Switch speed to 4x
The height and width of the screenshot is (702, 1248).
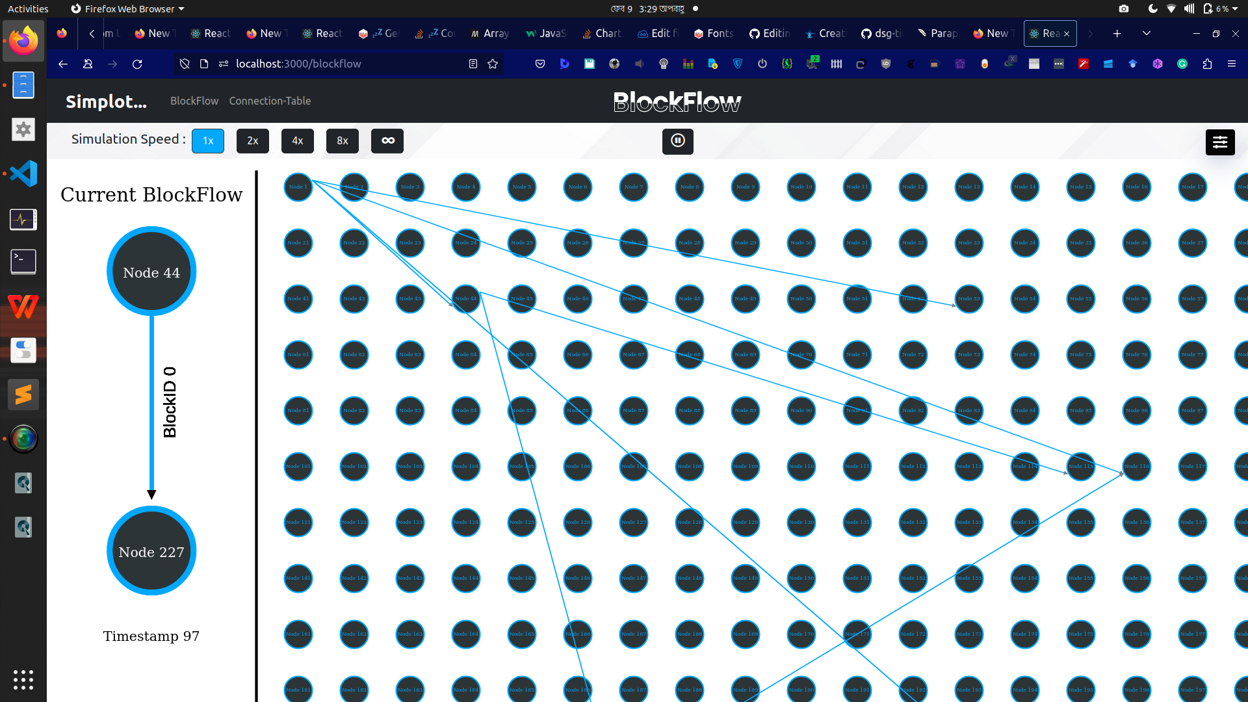298,140
